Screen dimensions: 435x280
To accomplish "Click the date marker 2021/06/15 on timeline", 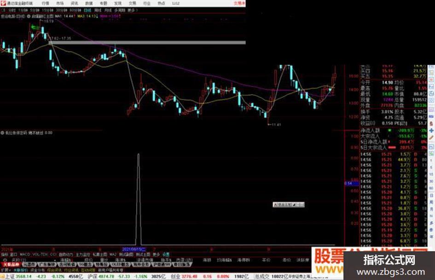I will (133, 249).
